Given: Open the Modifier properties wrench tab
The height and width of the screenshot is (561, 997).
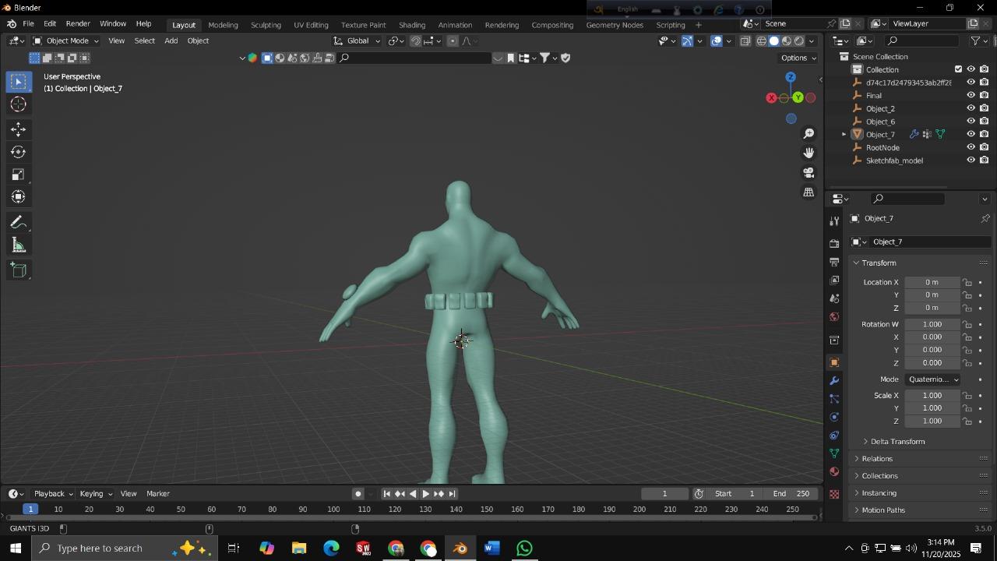Looking at the screenshot, I should tap(834, 381).
